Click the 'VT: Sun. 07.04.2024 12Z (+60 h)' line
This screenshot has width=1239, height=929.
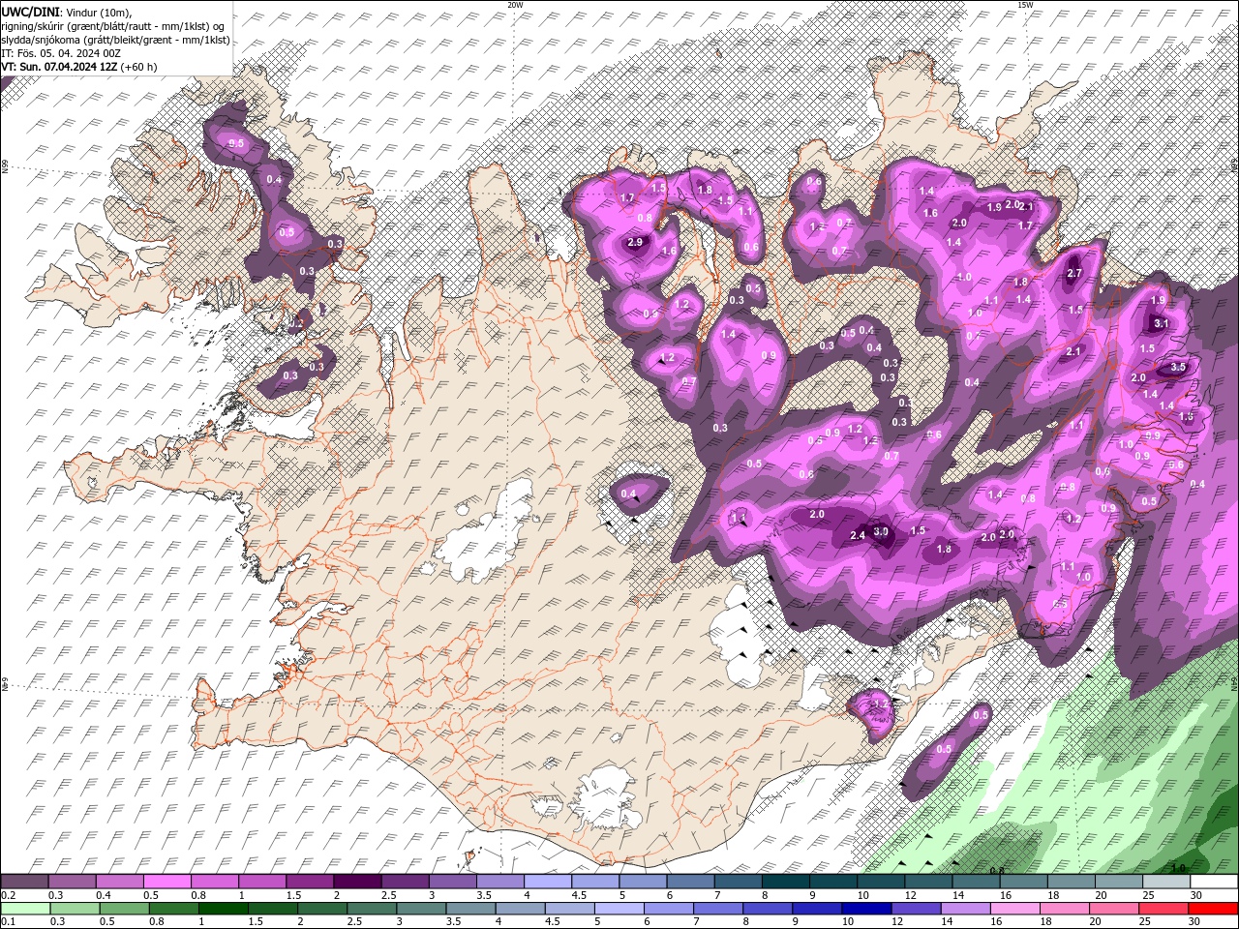[79, 67]
